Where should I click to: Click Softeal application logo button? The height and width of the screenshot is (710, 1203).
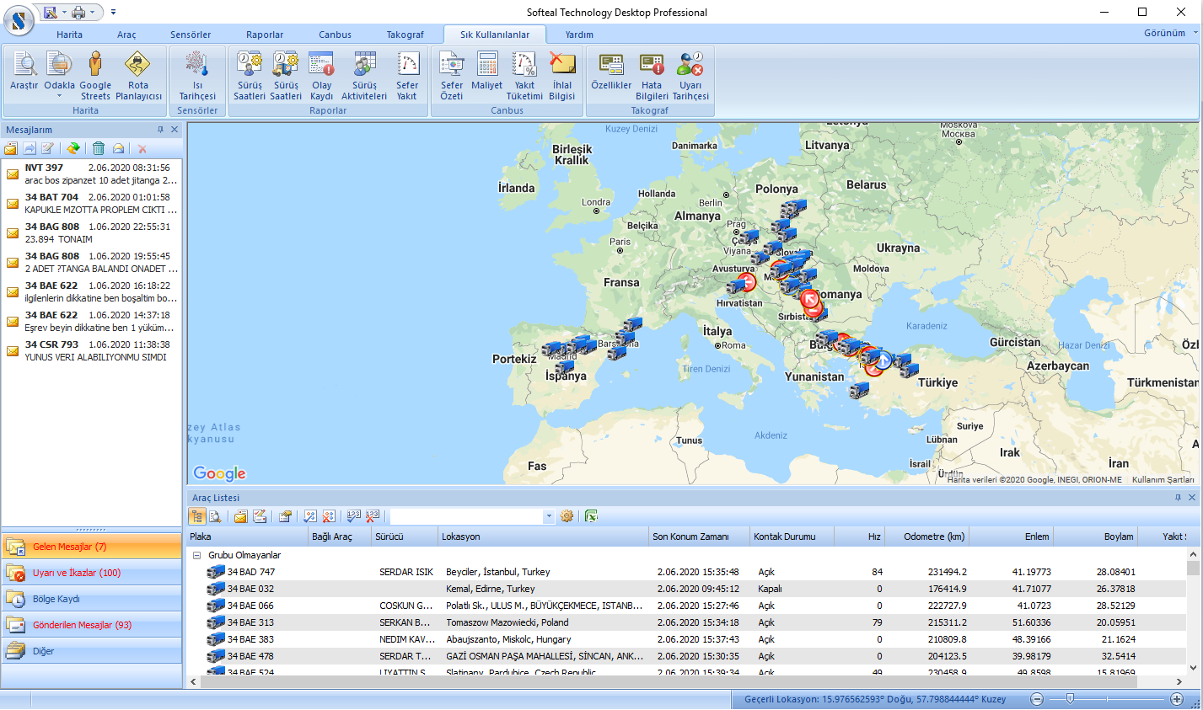click(19, 19)
